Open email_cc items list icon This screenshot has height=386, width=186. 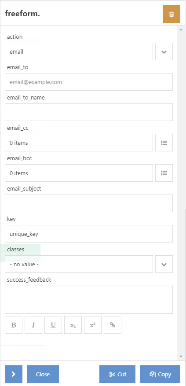point(164,143)
